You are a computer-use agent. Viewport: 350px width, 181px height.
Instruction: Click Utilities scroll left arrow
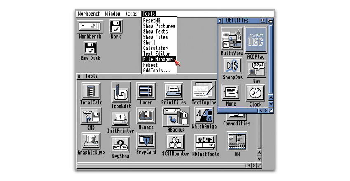click(x=261, y=110)
